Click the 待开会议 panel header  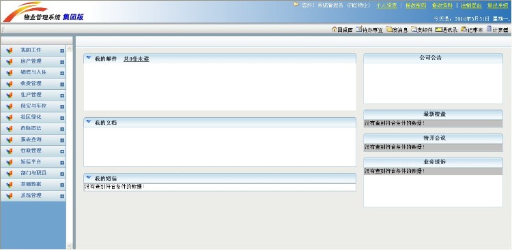coord(433,138)
